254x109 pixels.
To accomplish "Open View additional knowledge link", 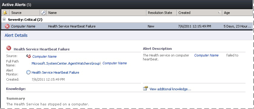I will (170, 89).
